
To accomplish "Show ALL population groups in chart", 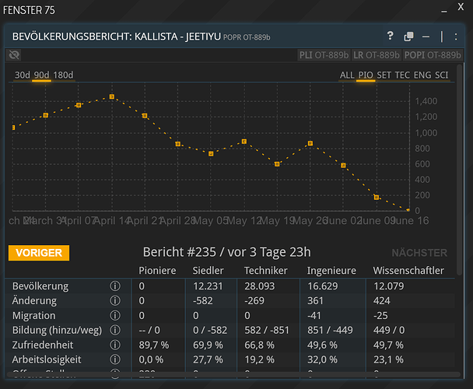I will [347, 75].
